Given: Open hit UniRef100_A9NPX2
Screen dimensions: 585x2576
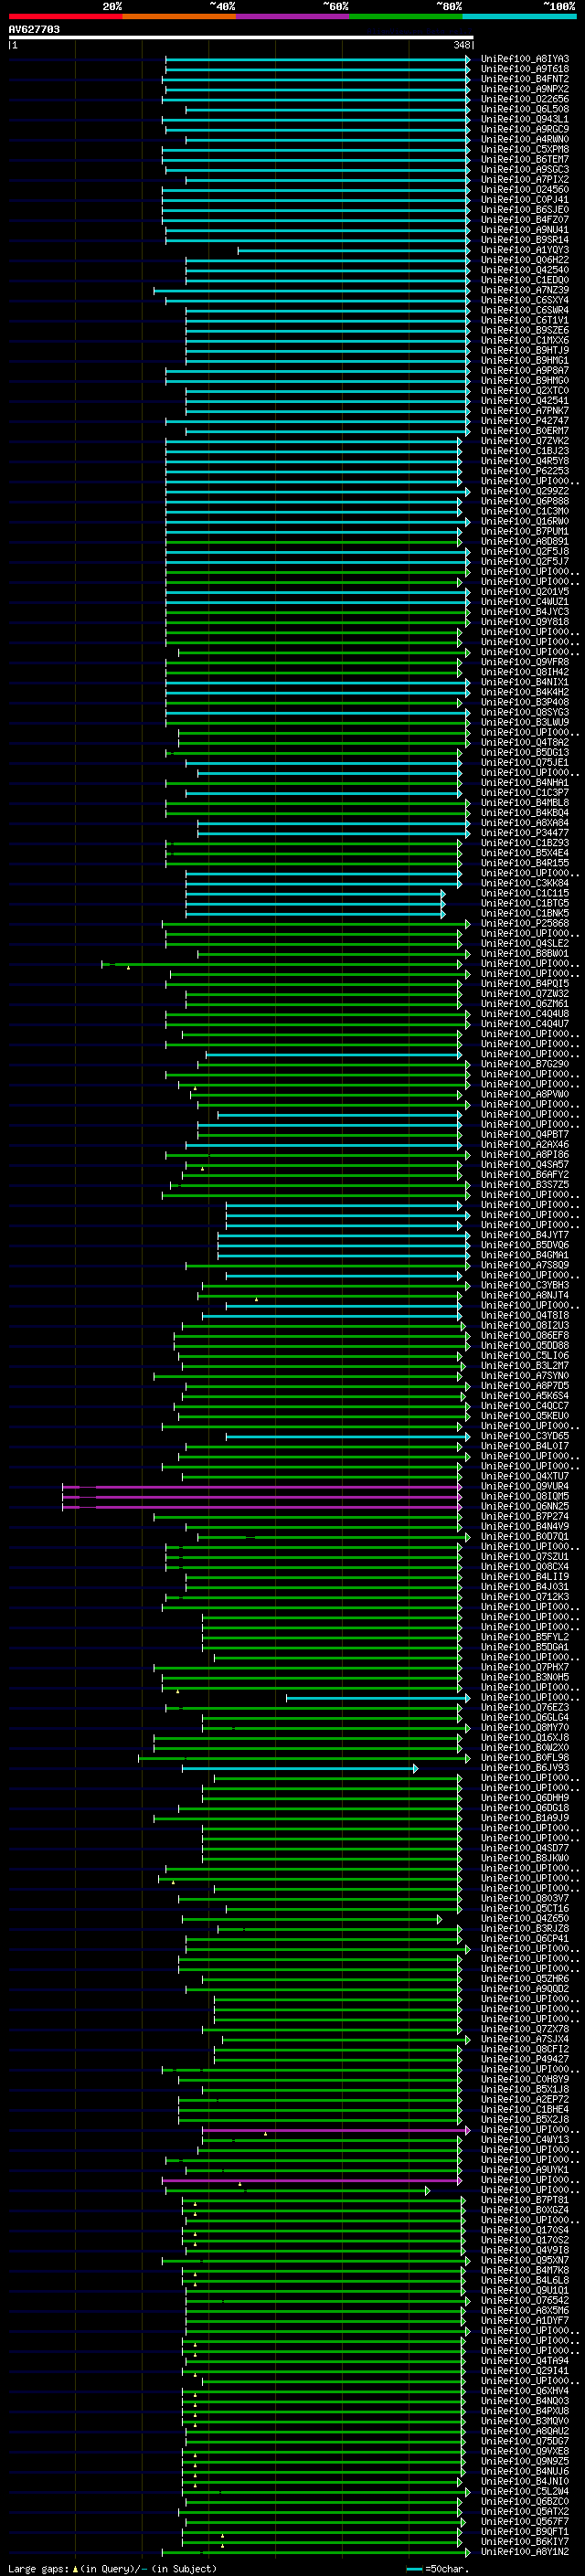Looking at the screenshot, I should pos(524,89).
